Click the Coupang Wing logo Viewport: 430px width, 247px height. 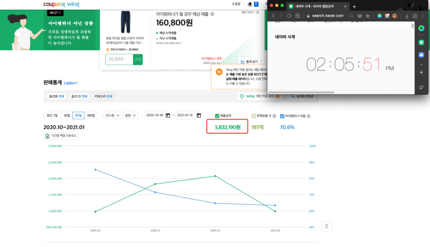tap(61, 4)
